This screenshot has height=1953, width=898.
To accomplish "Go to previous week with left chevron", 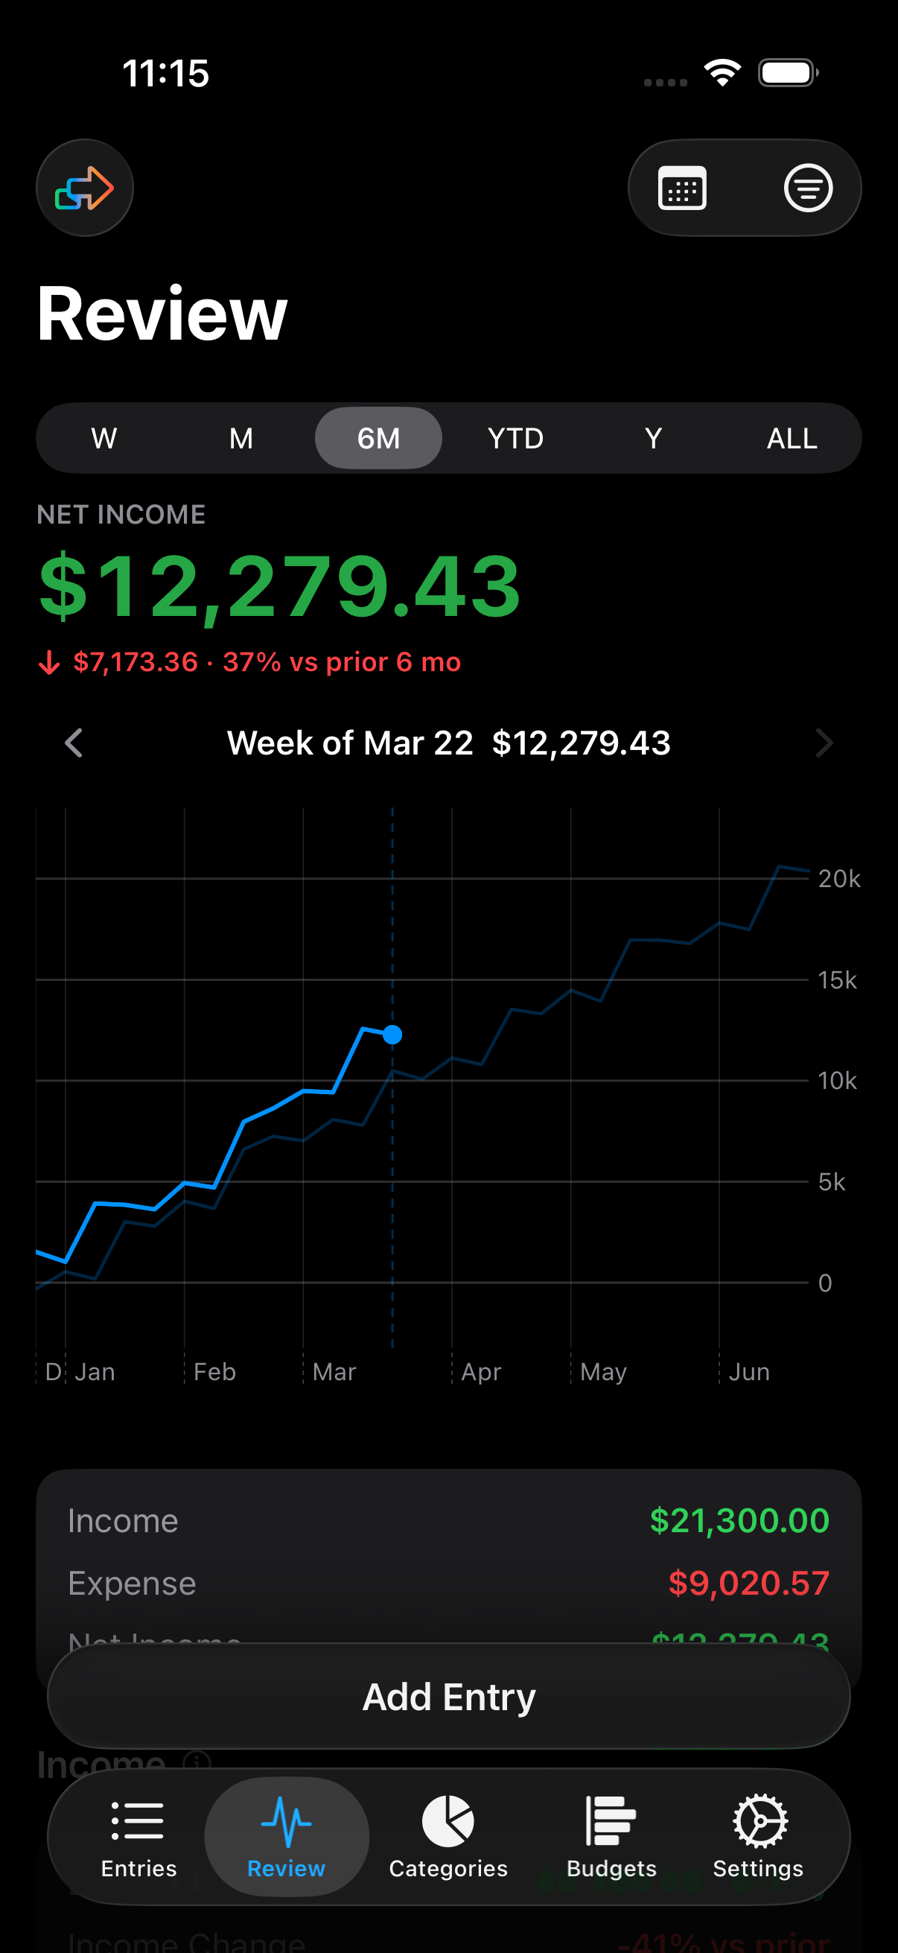I will (74, 743).
